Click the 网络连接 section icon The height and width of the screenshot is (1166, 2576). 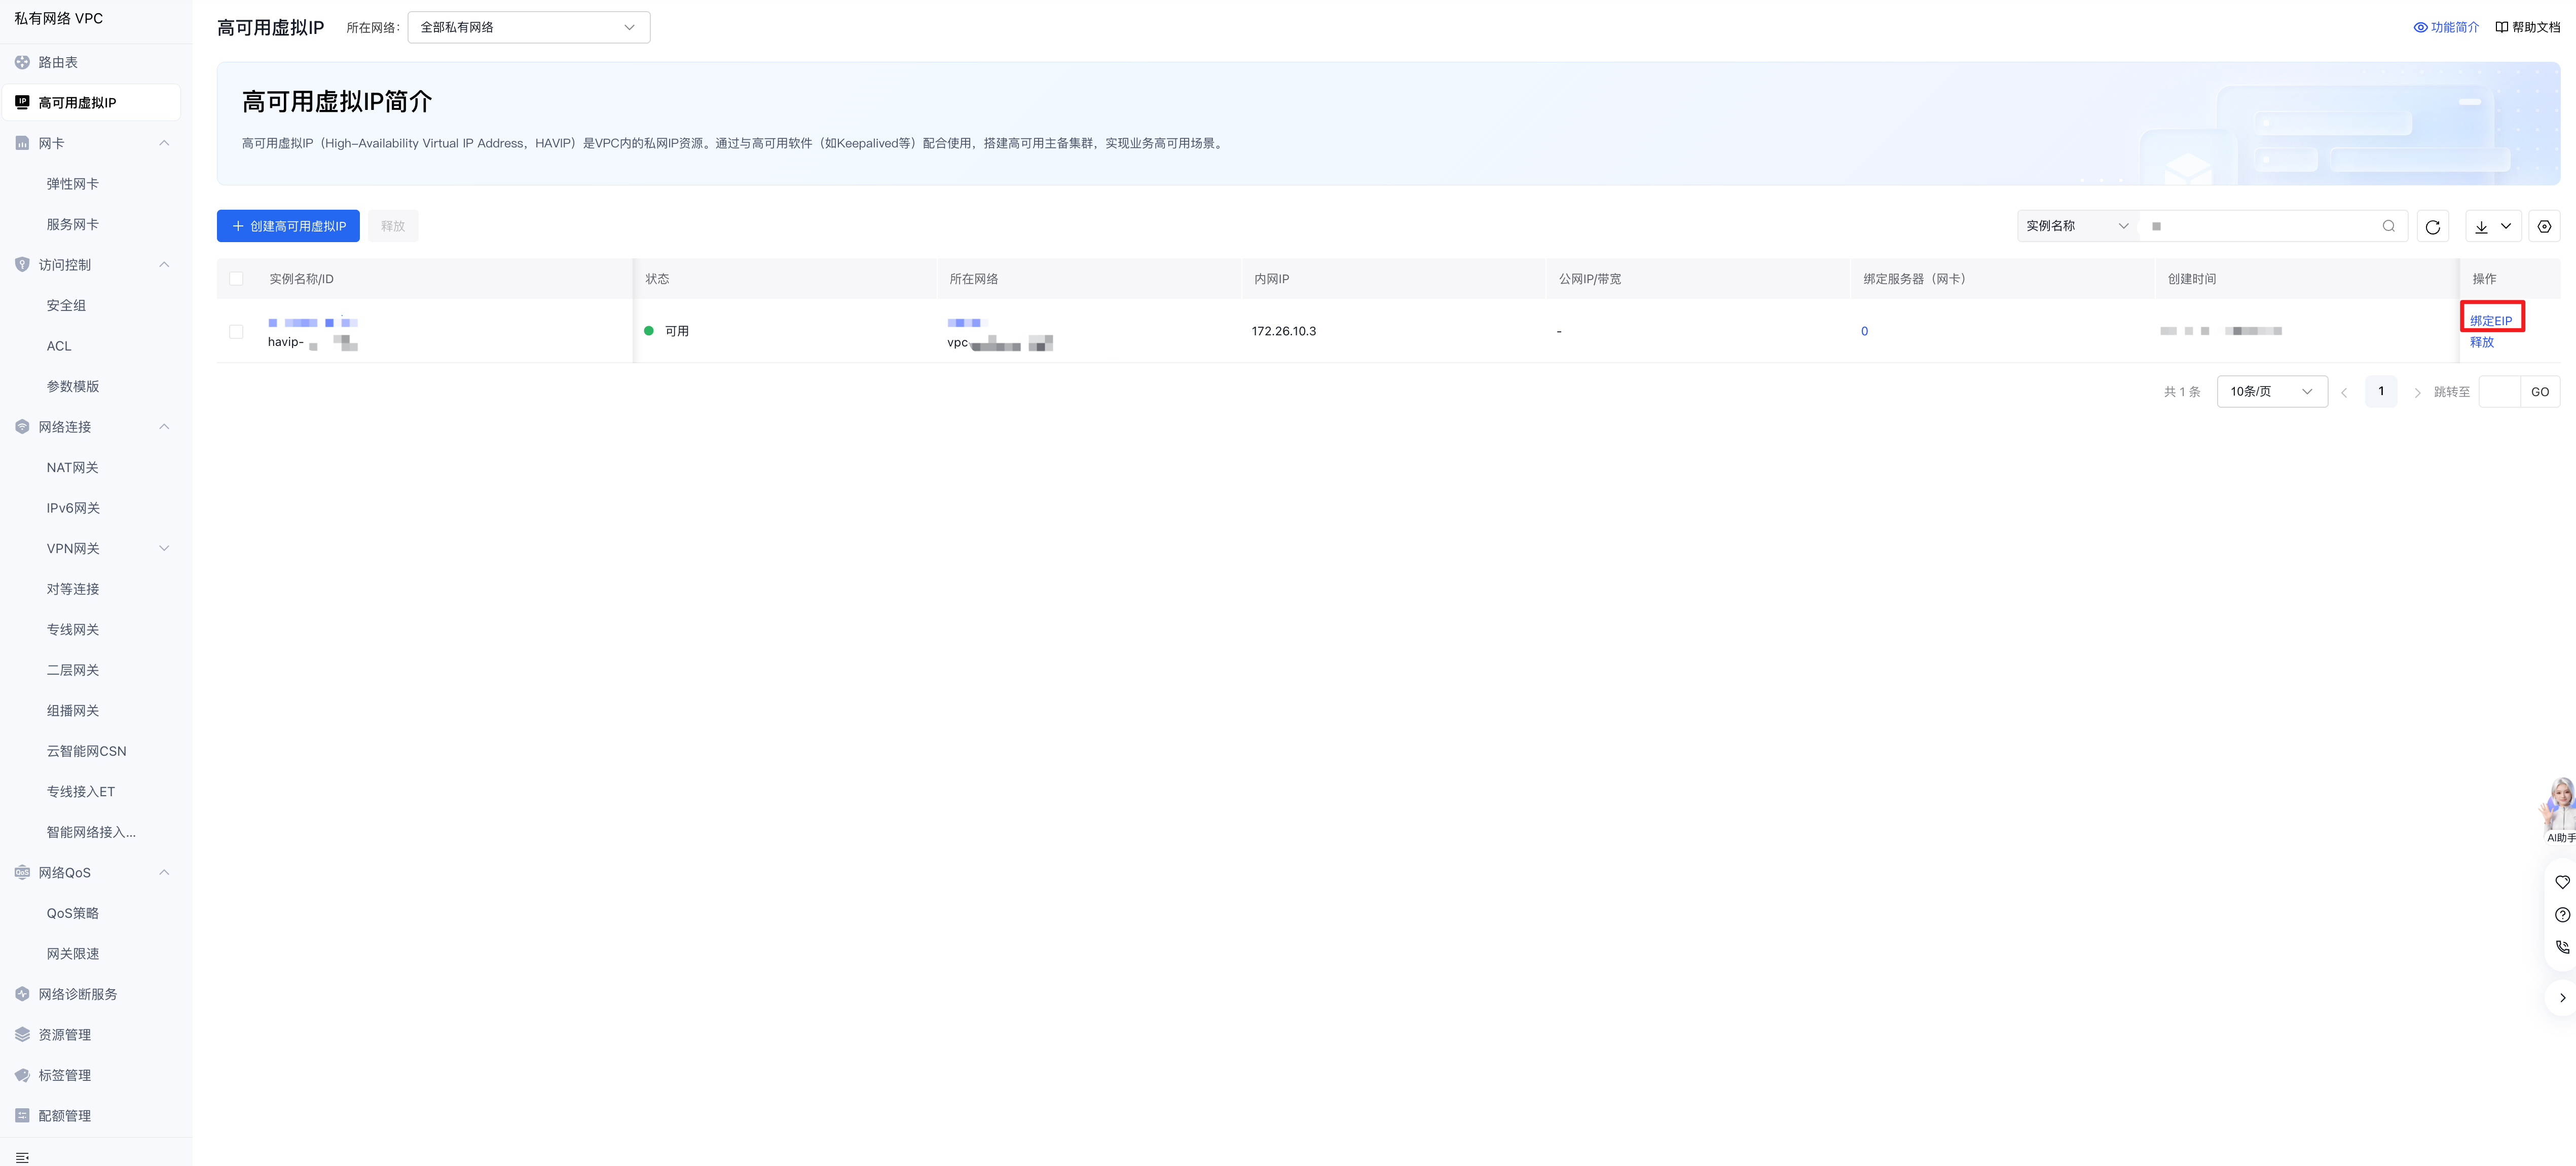point(22,426)
